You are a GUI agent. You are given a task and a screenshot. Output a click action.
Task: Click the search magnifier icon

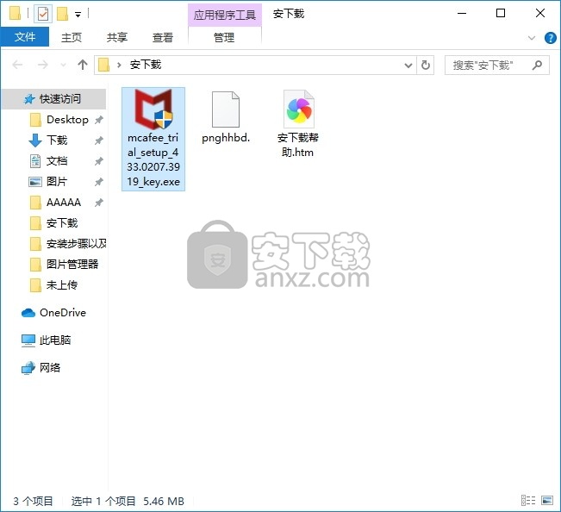click(537, 66)
